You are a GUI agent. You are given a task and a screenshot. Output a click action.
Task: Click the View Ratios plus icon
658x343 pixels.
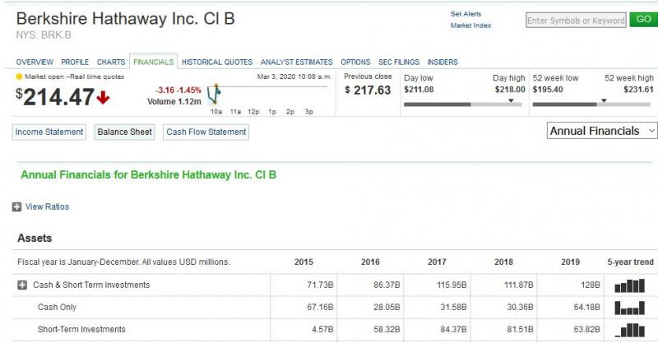tap(16, 206)
